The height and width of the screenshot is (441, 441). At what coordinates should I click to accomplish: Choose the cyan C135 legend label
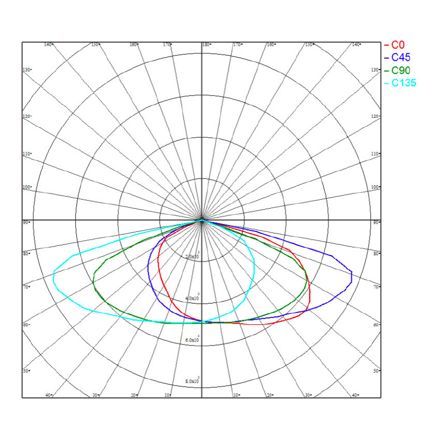tap(404, 82)
